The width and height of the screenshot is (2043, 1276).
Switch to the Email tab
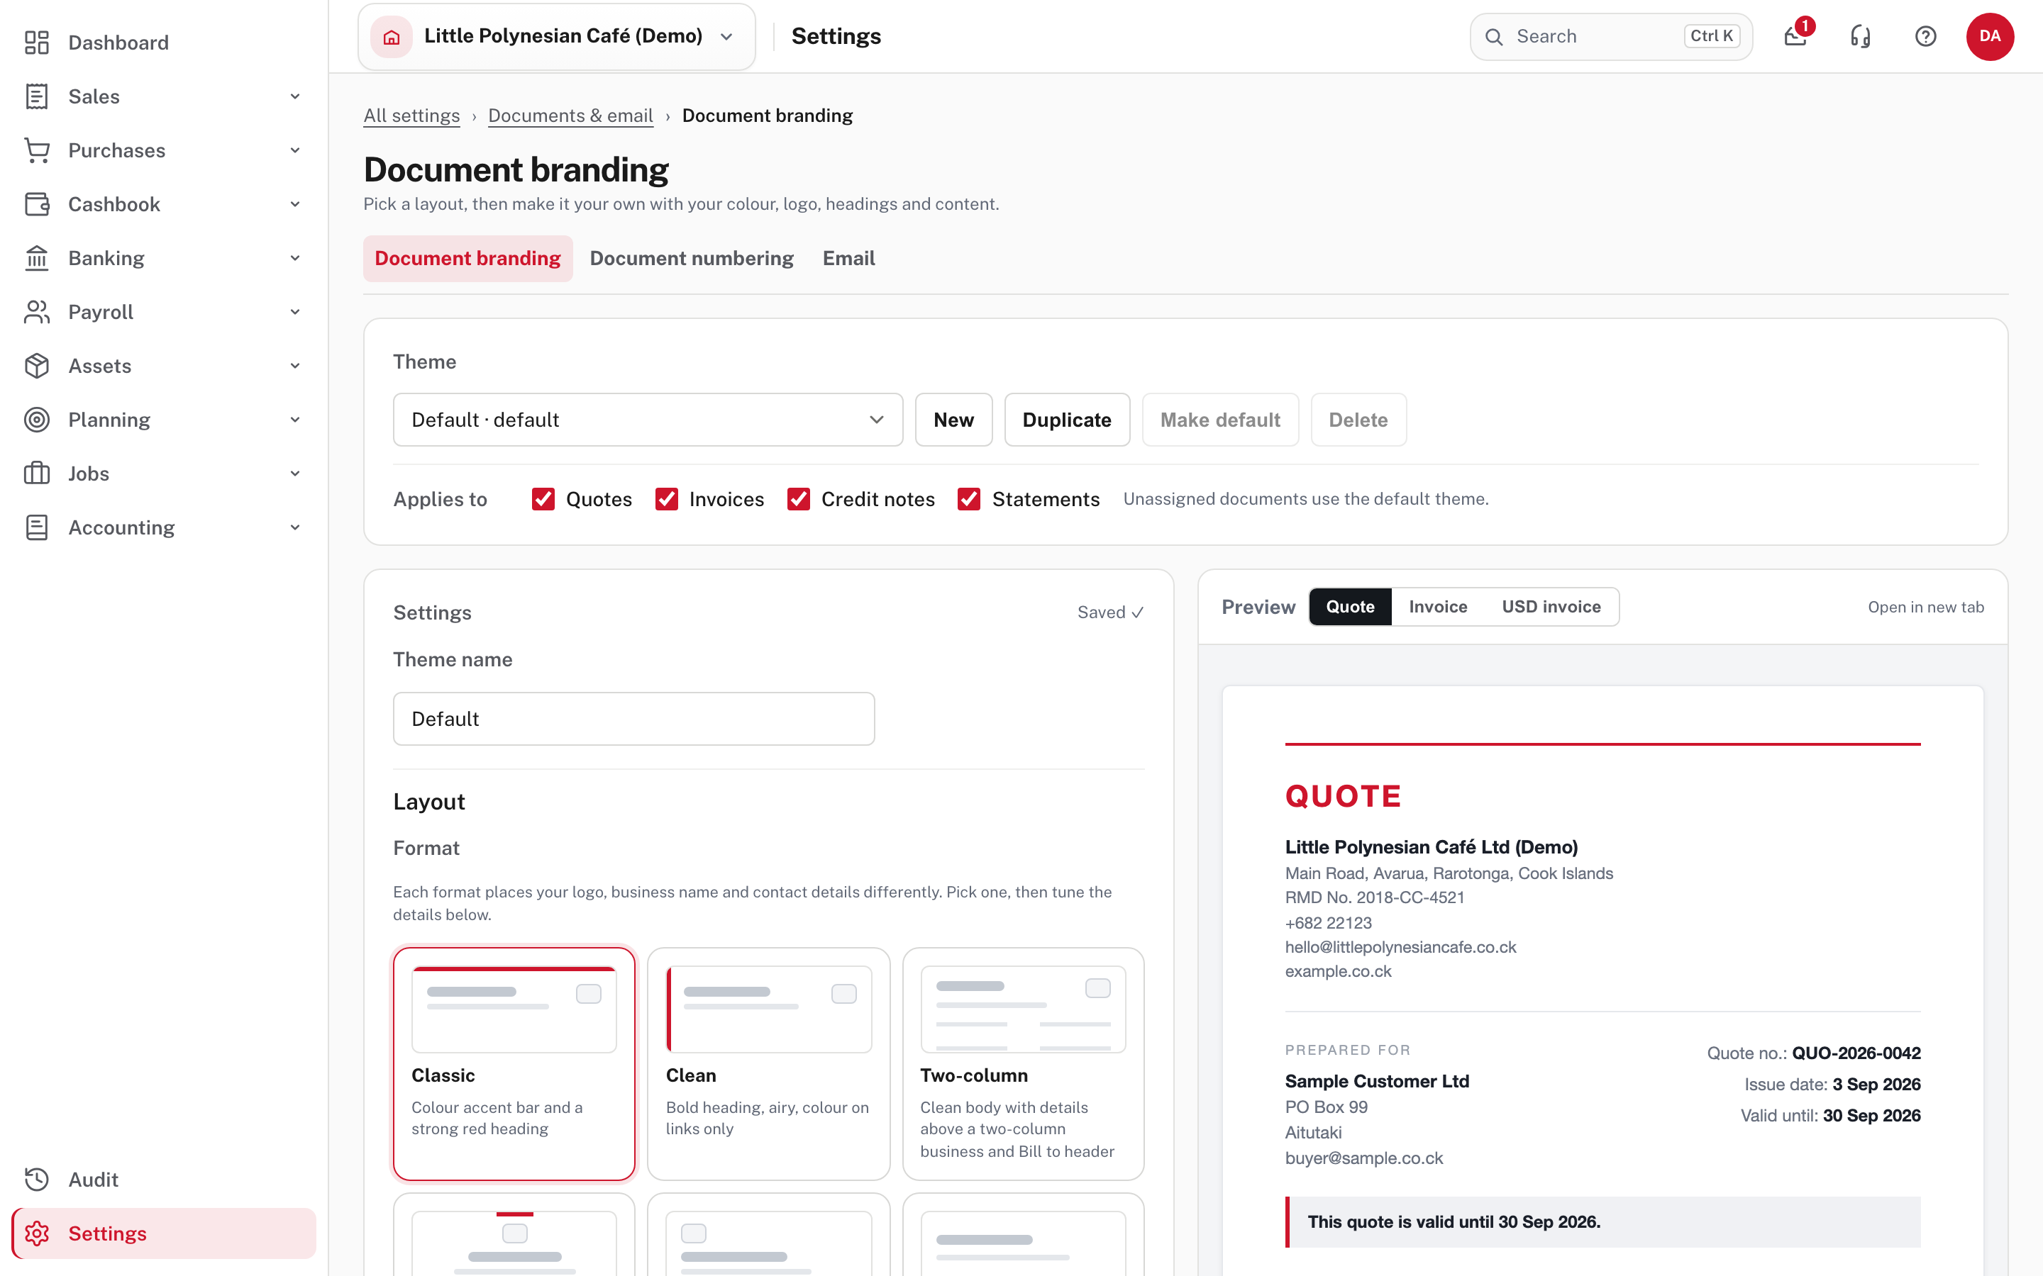848,258
